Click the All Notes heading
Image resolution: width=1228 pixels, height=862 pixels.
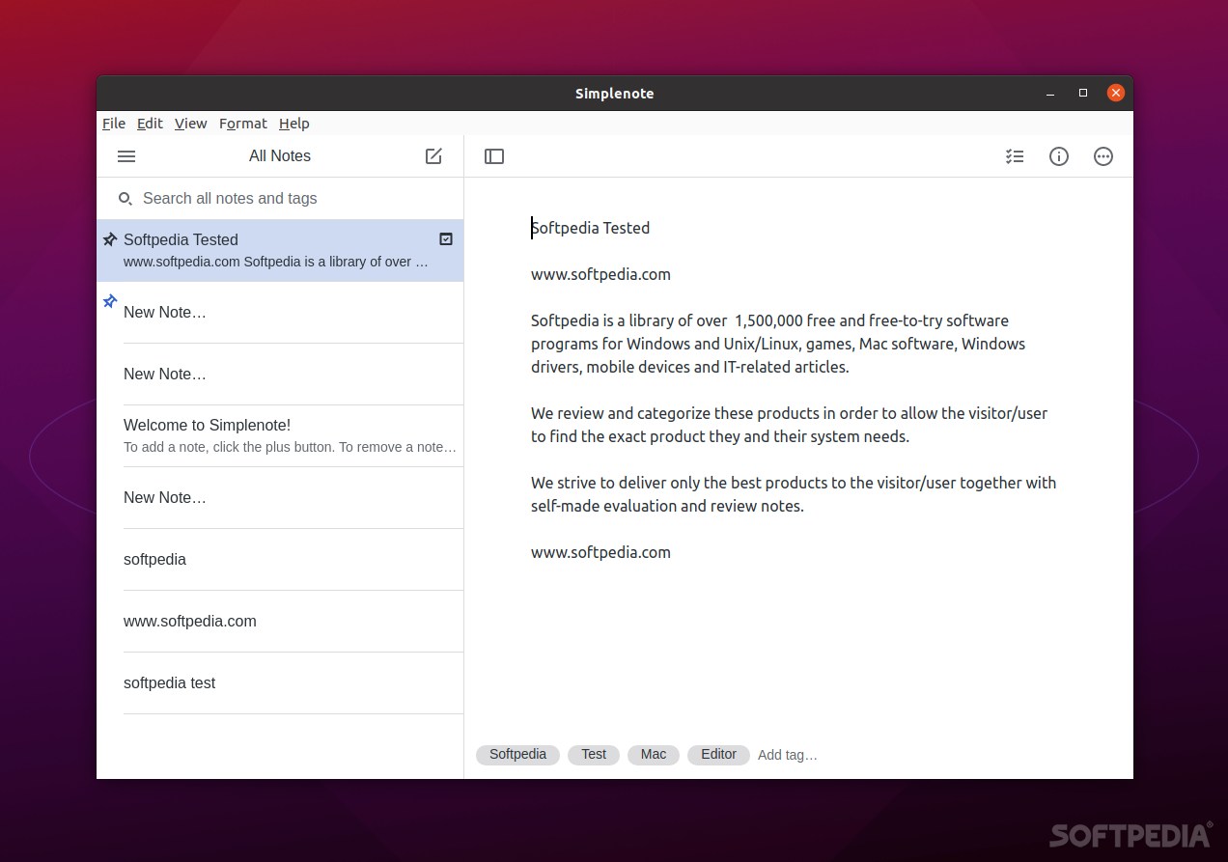pyautogui.click(x=280, y=156)
